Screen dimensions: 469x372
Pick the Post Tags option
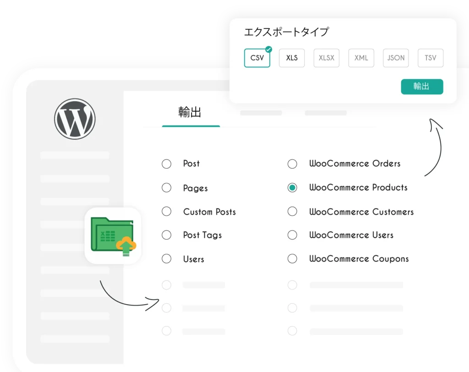[167, 235]
